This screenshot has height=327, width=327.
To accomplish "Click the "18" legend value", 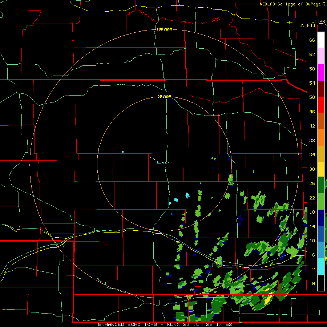I will click(312, 212).
